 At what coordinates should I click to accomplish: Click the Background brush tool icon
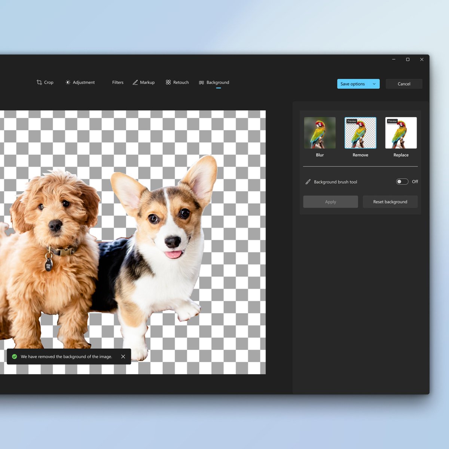point(308,182)
